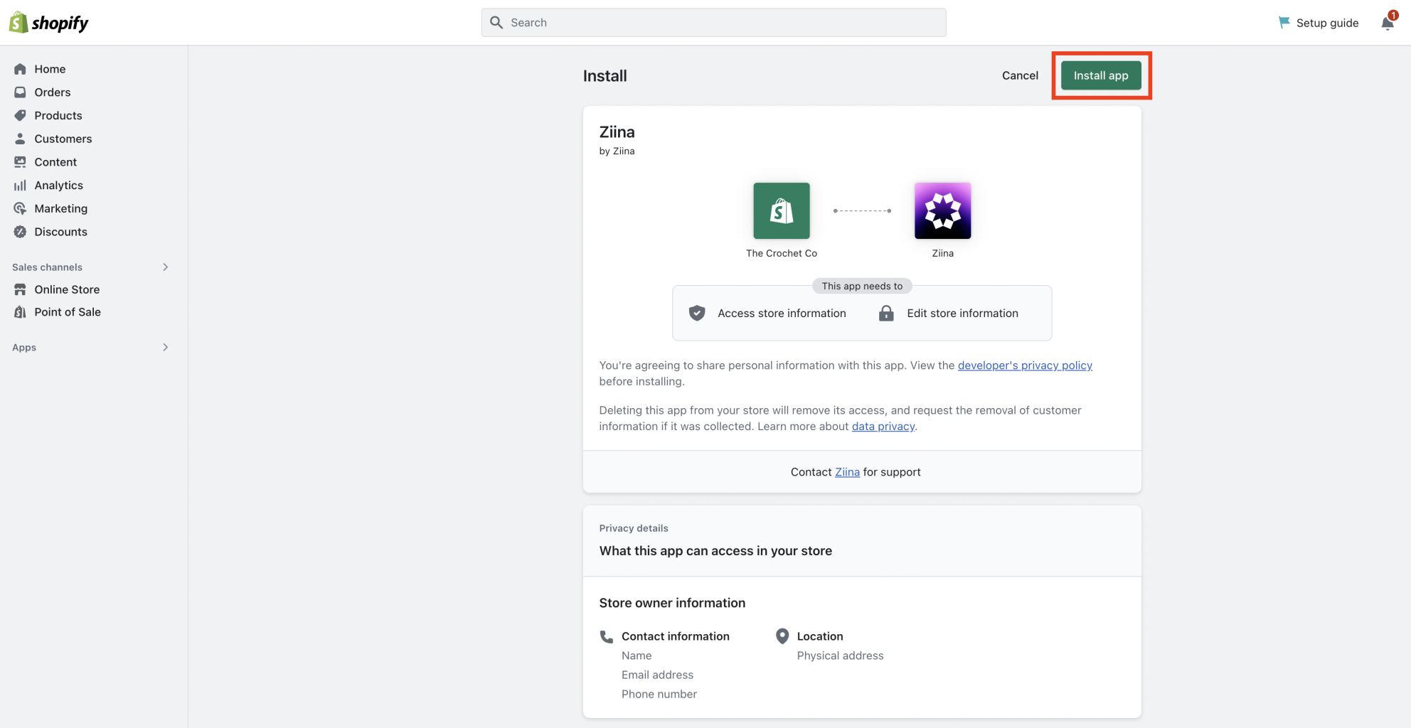Open the developer's privacy policy link
The image size is (1411, 728).
[1025, 365]
